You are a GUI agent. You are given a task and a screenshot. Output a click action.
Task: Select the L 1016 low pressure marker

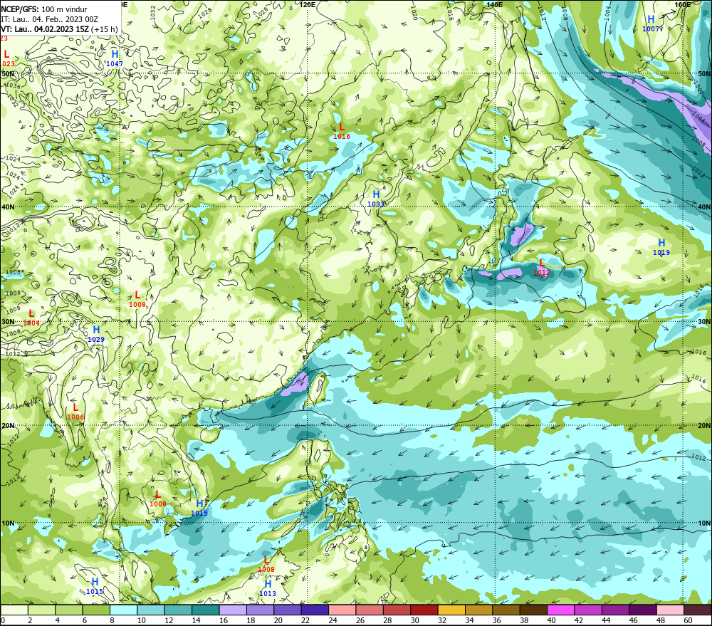click(x=342, y=131)
